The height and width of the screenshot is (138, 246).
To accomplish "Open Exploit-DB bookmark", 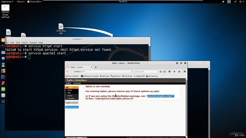I will click(x=139, y=76).
